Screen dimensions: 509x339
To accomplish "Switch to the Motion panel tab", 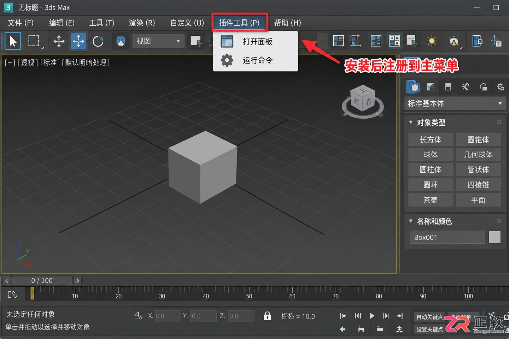I will pos(466,87).
